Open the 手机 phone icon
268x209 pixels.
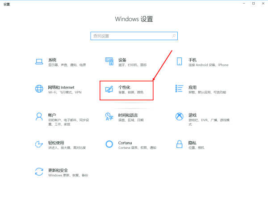[179, 61]
